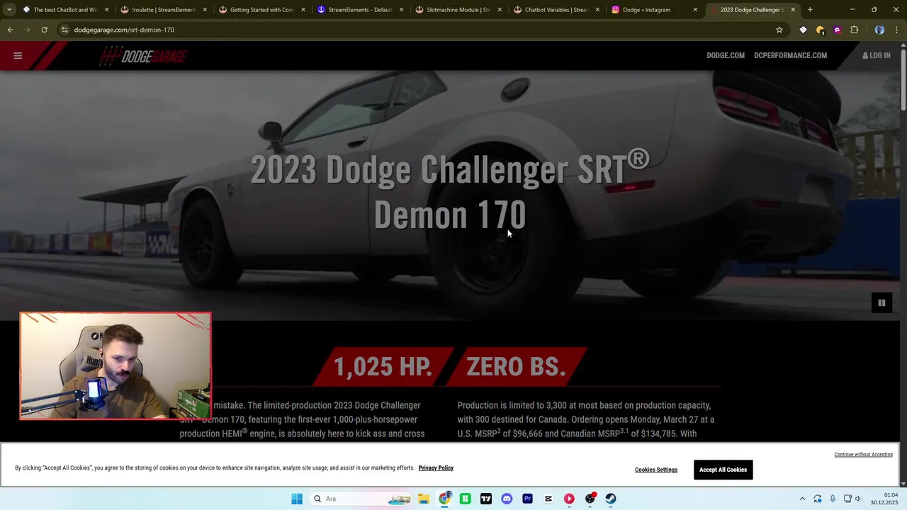
Task: Switch to 'StreamElements - Default' tab
Action: point(360,10)
